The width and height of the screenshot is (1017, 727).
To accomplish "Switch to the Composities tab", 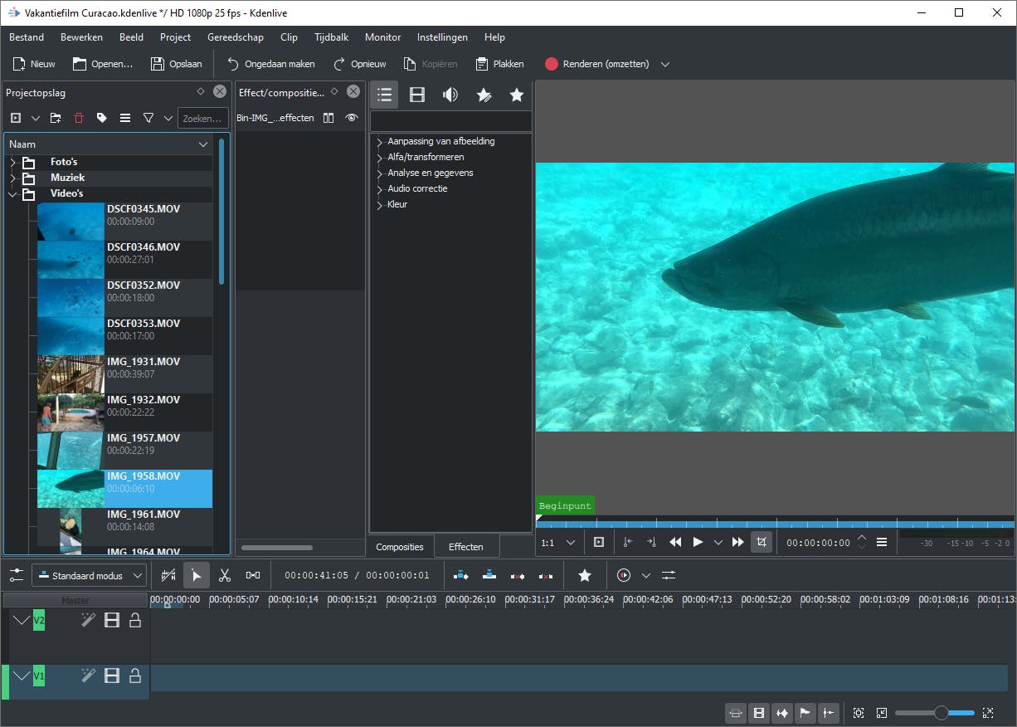I will 400,547.
